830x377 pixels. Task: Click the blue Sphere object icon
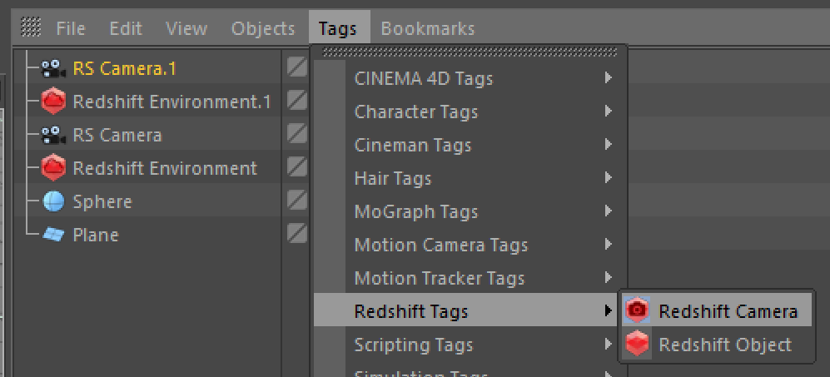[x=53, y=201]
